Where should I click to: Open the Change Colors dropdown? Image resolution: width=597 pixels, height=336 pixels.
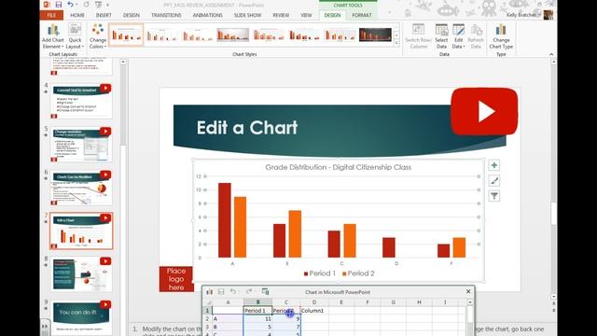[x=97, y=36]
